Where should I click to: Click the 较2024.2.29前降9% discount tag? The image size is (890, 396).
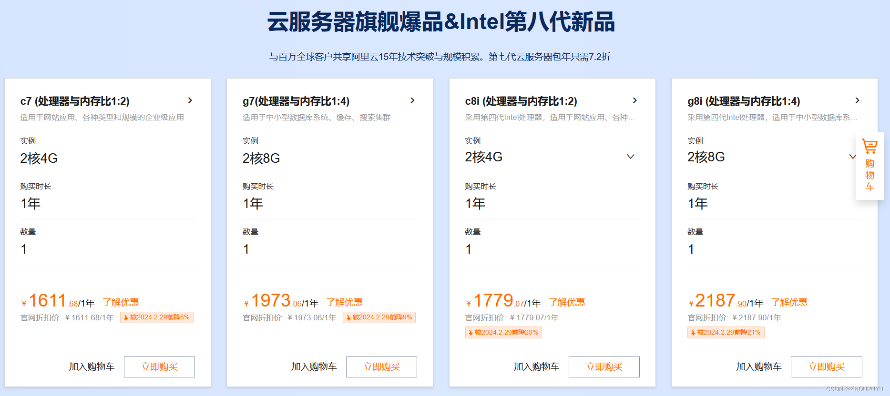379,317
